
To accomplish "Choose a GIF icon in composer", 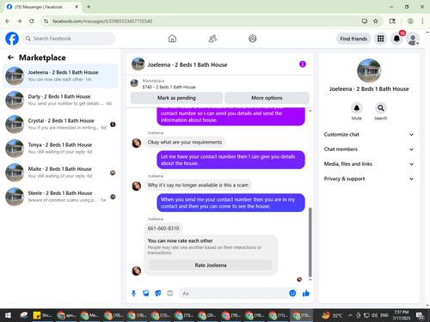I will click(x=170, y=293).
